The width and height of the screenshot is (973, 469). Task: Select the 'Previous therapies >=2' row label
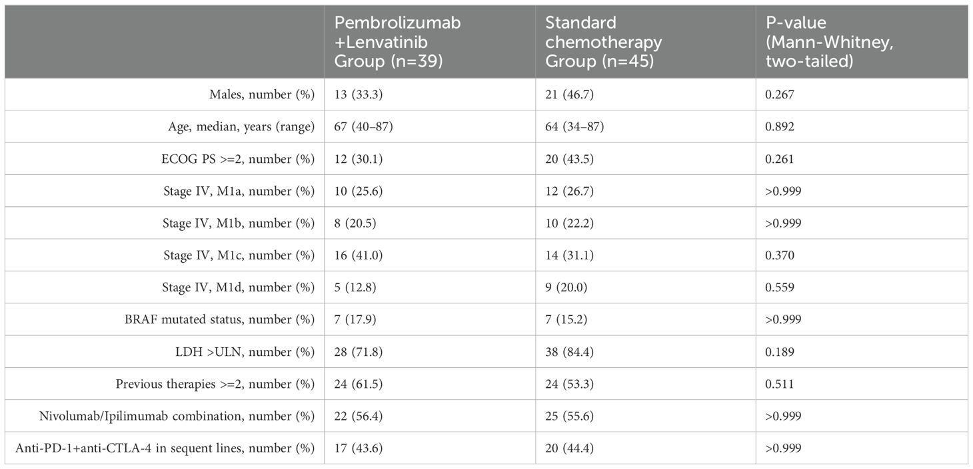click(x=215, y=384)
